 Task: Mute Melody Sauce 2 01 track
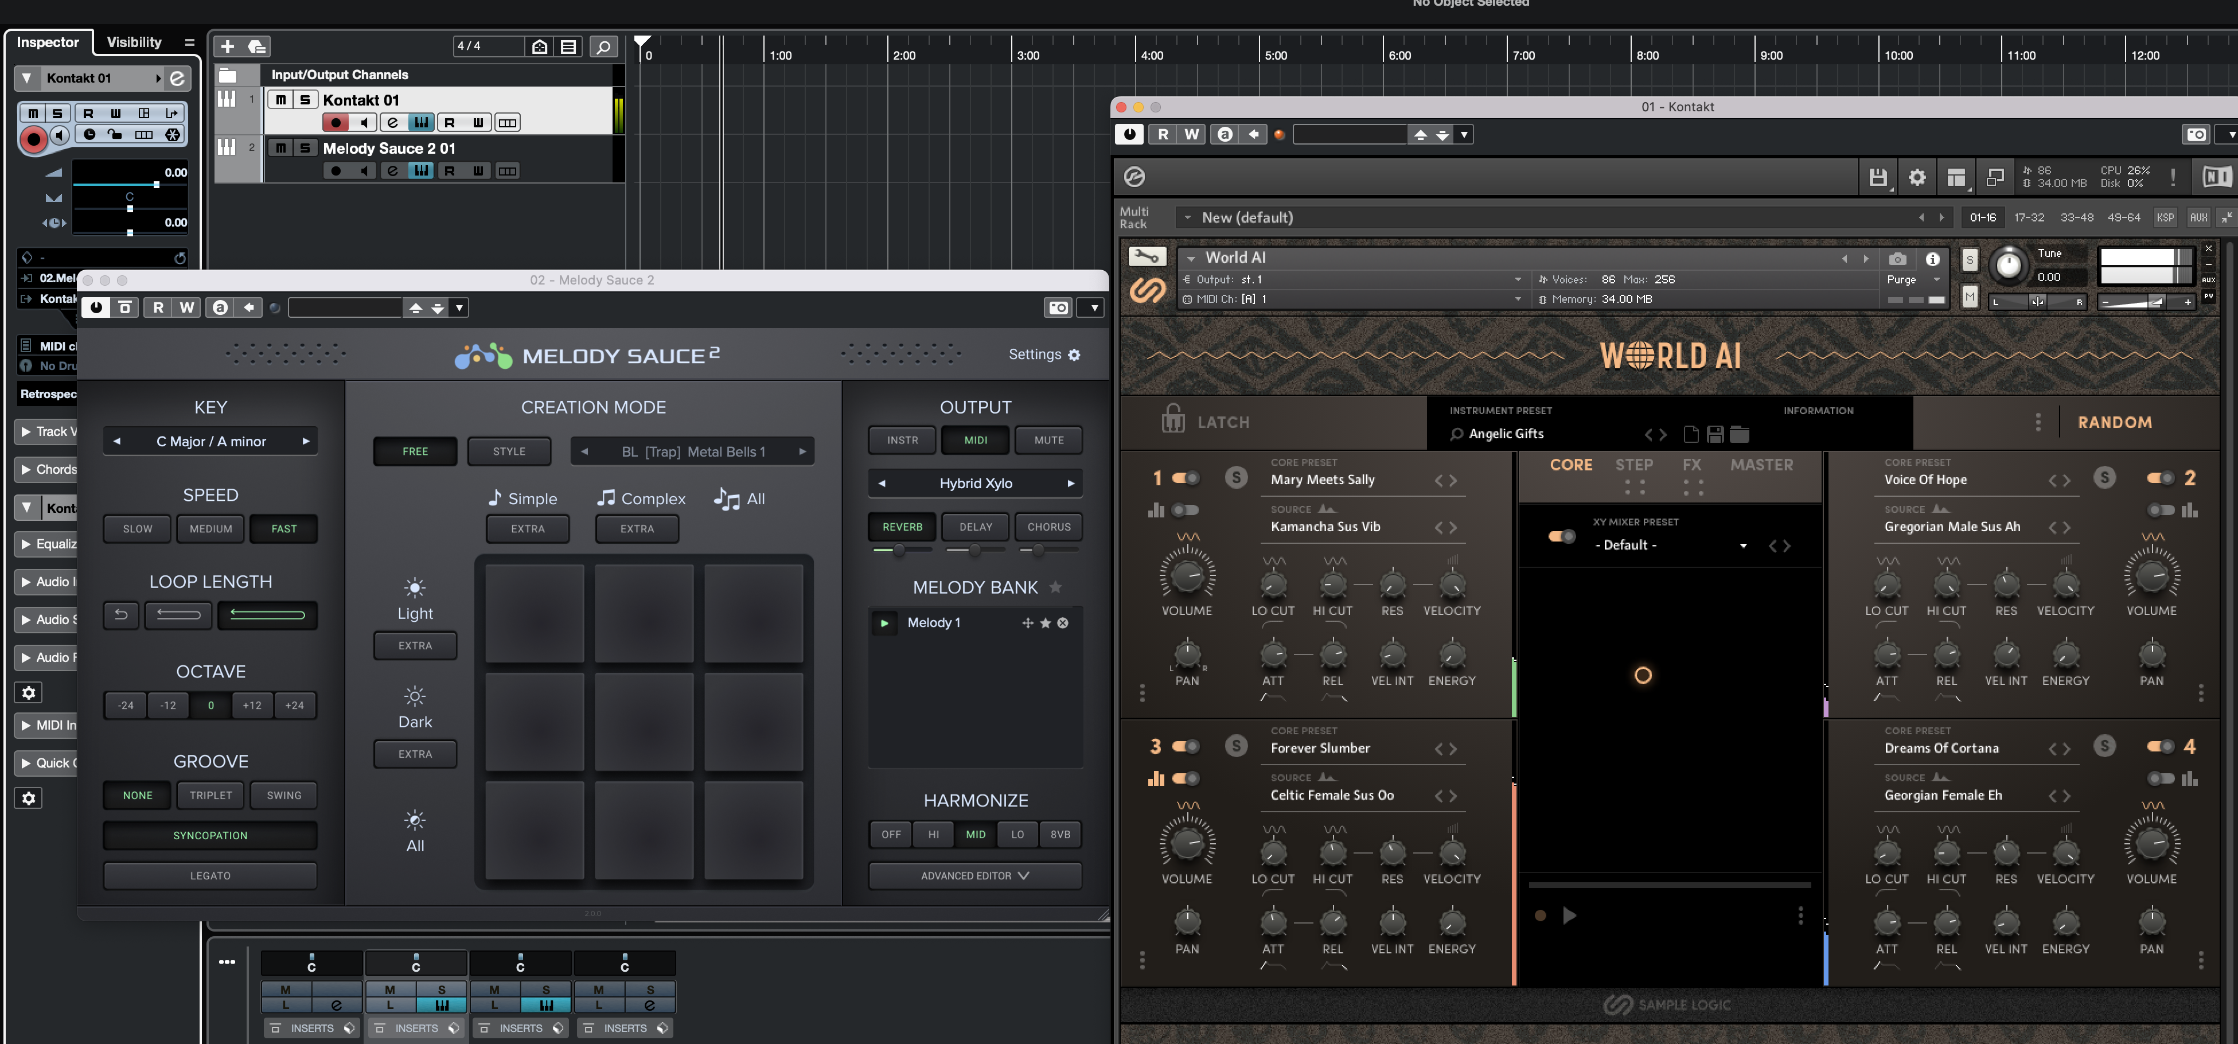point(280,147)
